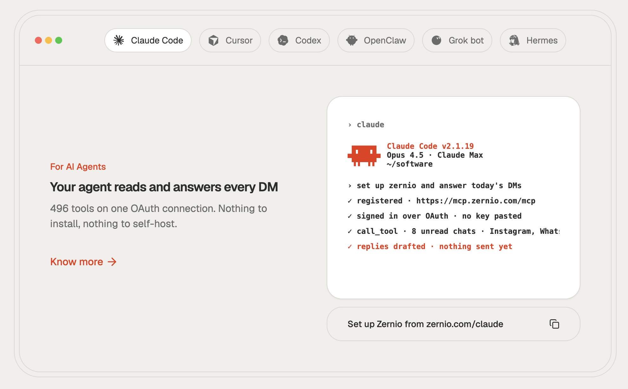The width and height of the screenshot is (628, 389).
Task: Select the Grok bot tab
Action: coord(457,40)
